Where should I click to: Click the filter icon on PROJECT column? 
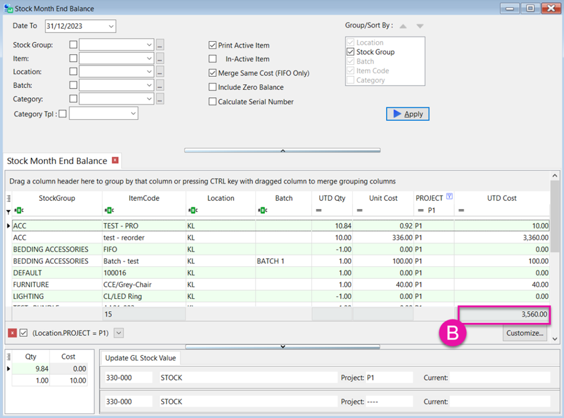click(449, 197)
